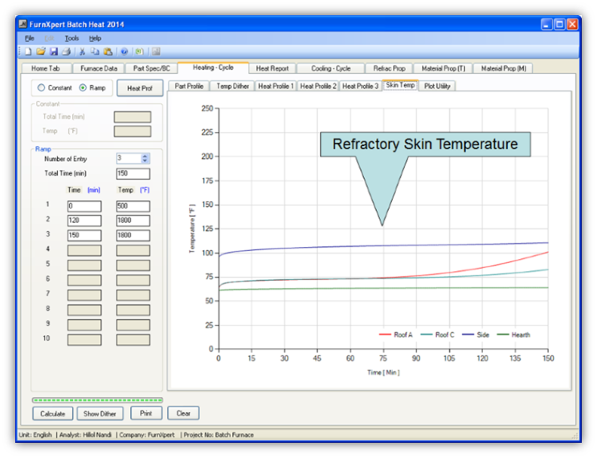This screenshot has width=597, height=458.
Task: Decrease Number of Entry with down arrow
Action: 145,160
